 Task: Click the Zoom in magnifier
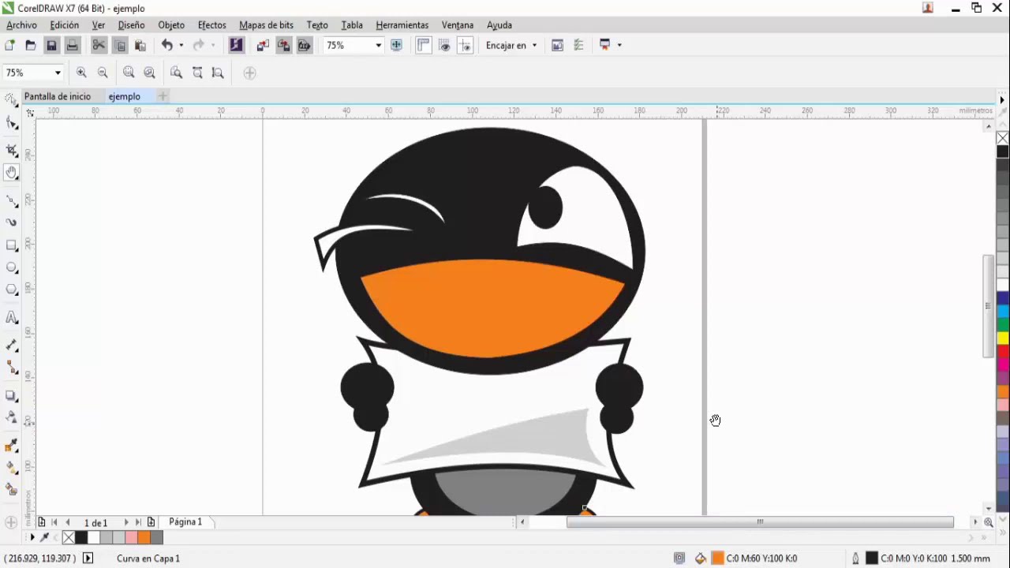click(81, 73)
